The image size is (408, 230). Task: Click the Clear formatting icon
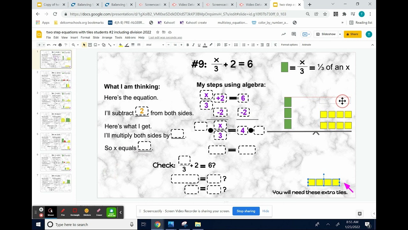[x=275, y=45]
